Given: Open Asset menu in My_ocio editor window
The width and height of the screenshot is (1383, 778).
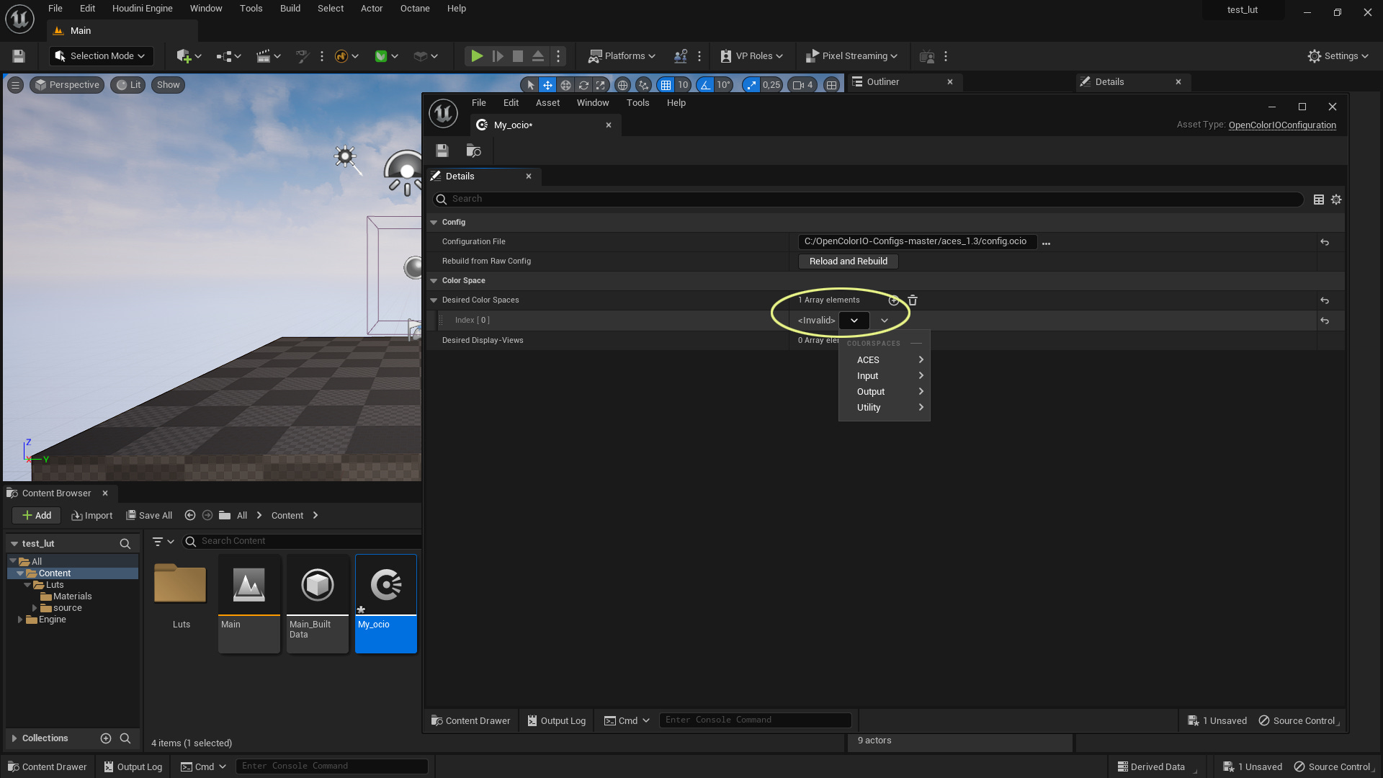Looking at the screenshot, I should 547,103.
